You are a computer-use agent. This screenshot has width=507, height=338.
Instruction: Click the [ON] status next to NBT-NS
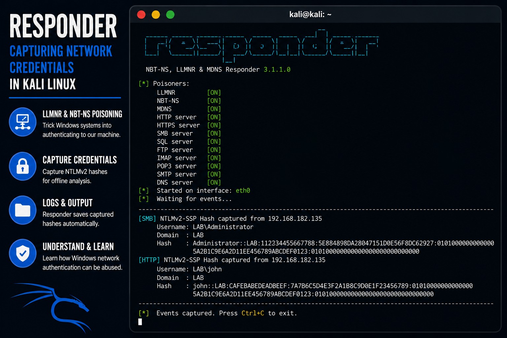coord(214,101)
